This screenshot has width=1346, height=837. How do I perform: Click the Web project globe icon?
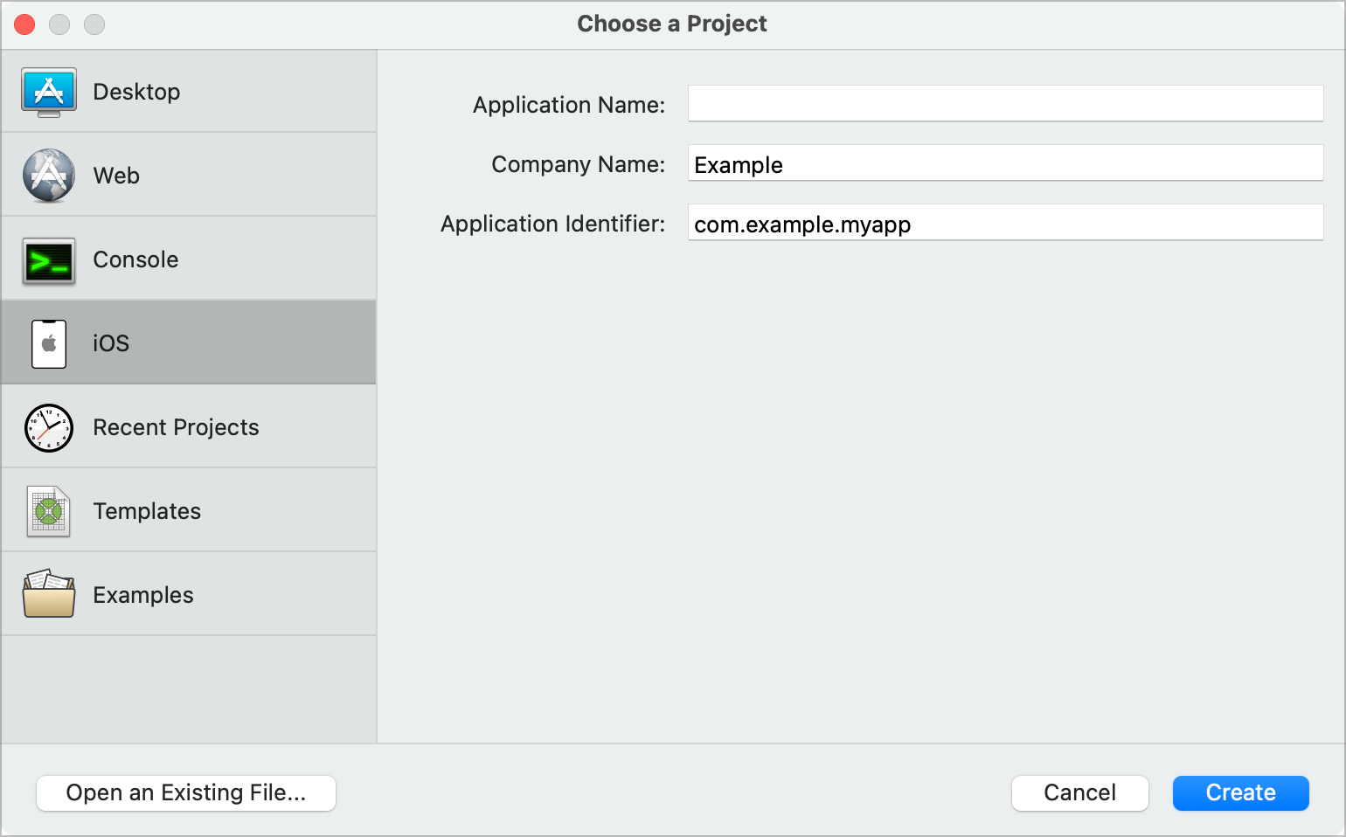click(x=49, y=176)
